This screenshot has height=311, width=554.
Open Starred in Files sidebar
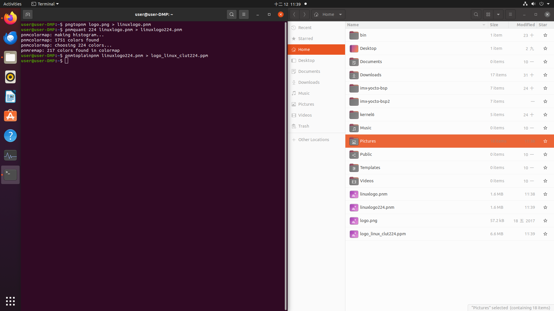tap(316, 39)
